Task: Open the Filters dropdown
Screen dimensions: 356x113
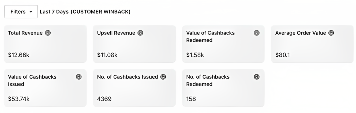Action: click(x=21, y=12)
